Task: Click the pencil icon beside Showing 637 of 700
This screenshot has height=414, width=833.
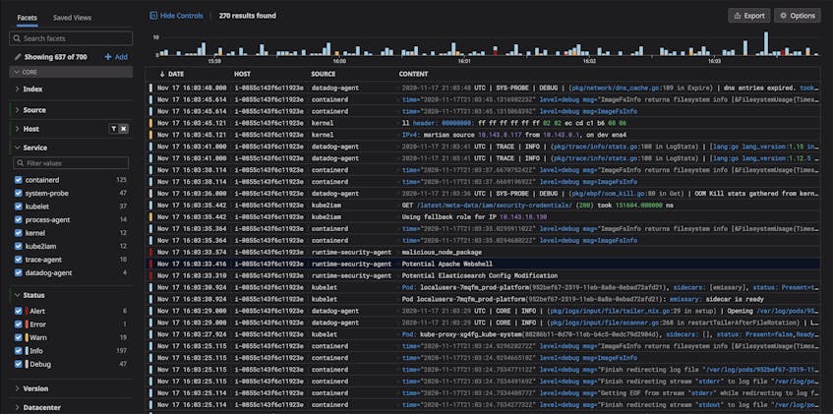Action: click(18, 57)
